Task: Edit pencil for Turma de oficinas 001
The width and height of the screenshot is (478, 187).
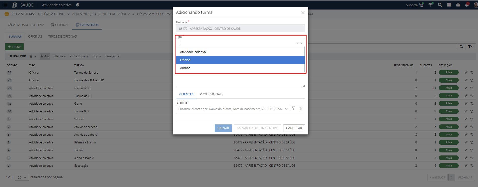Action: 466,80
